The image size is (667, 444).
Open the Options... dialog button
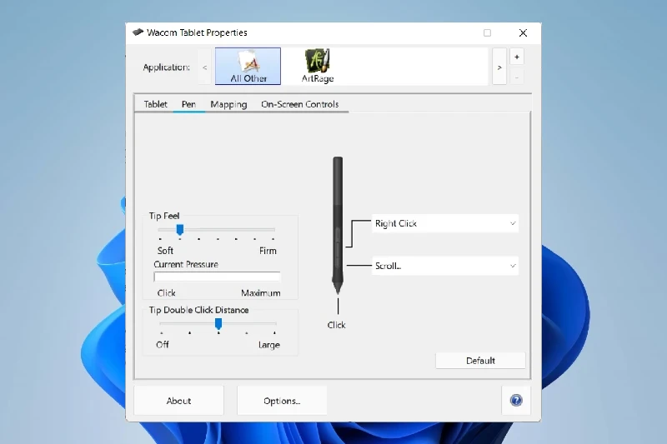click(x=282, y=401)
